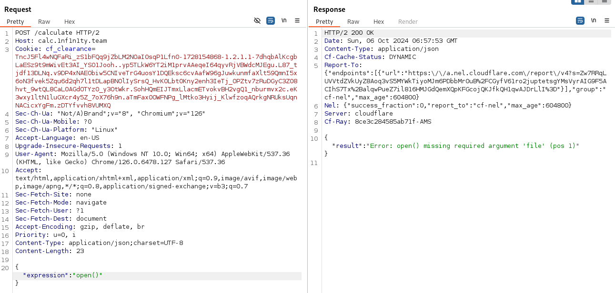The image size is (615, 293).
Task: Switch Request view to Hex tab
Action: pos(70,22)
